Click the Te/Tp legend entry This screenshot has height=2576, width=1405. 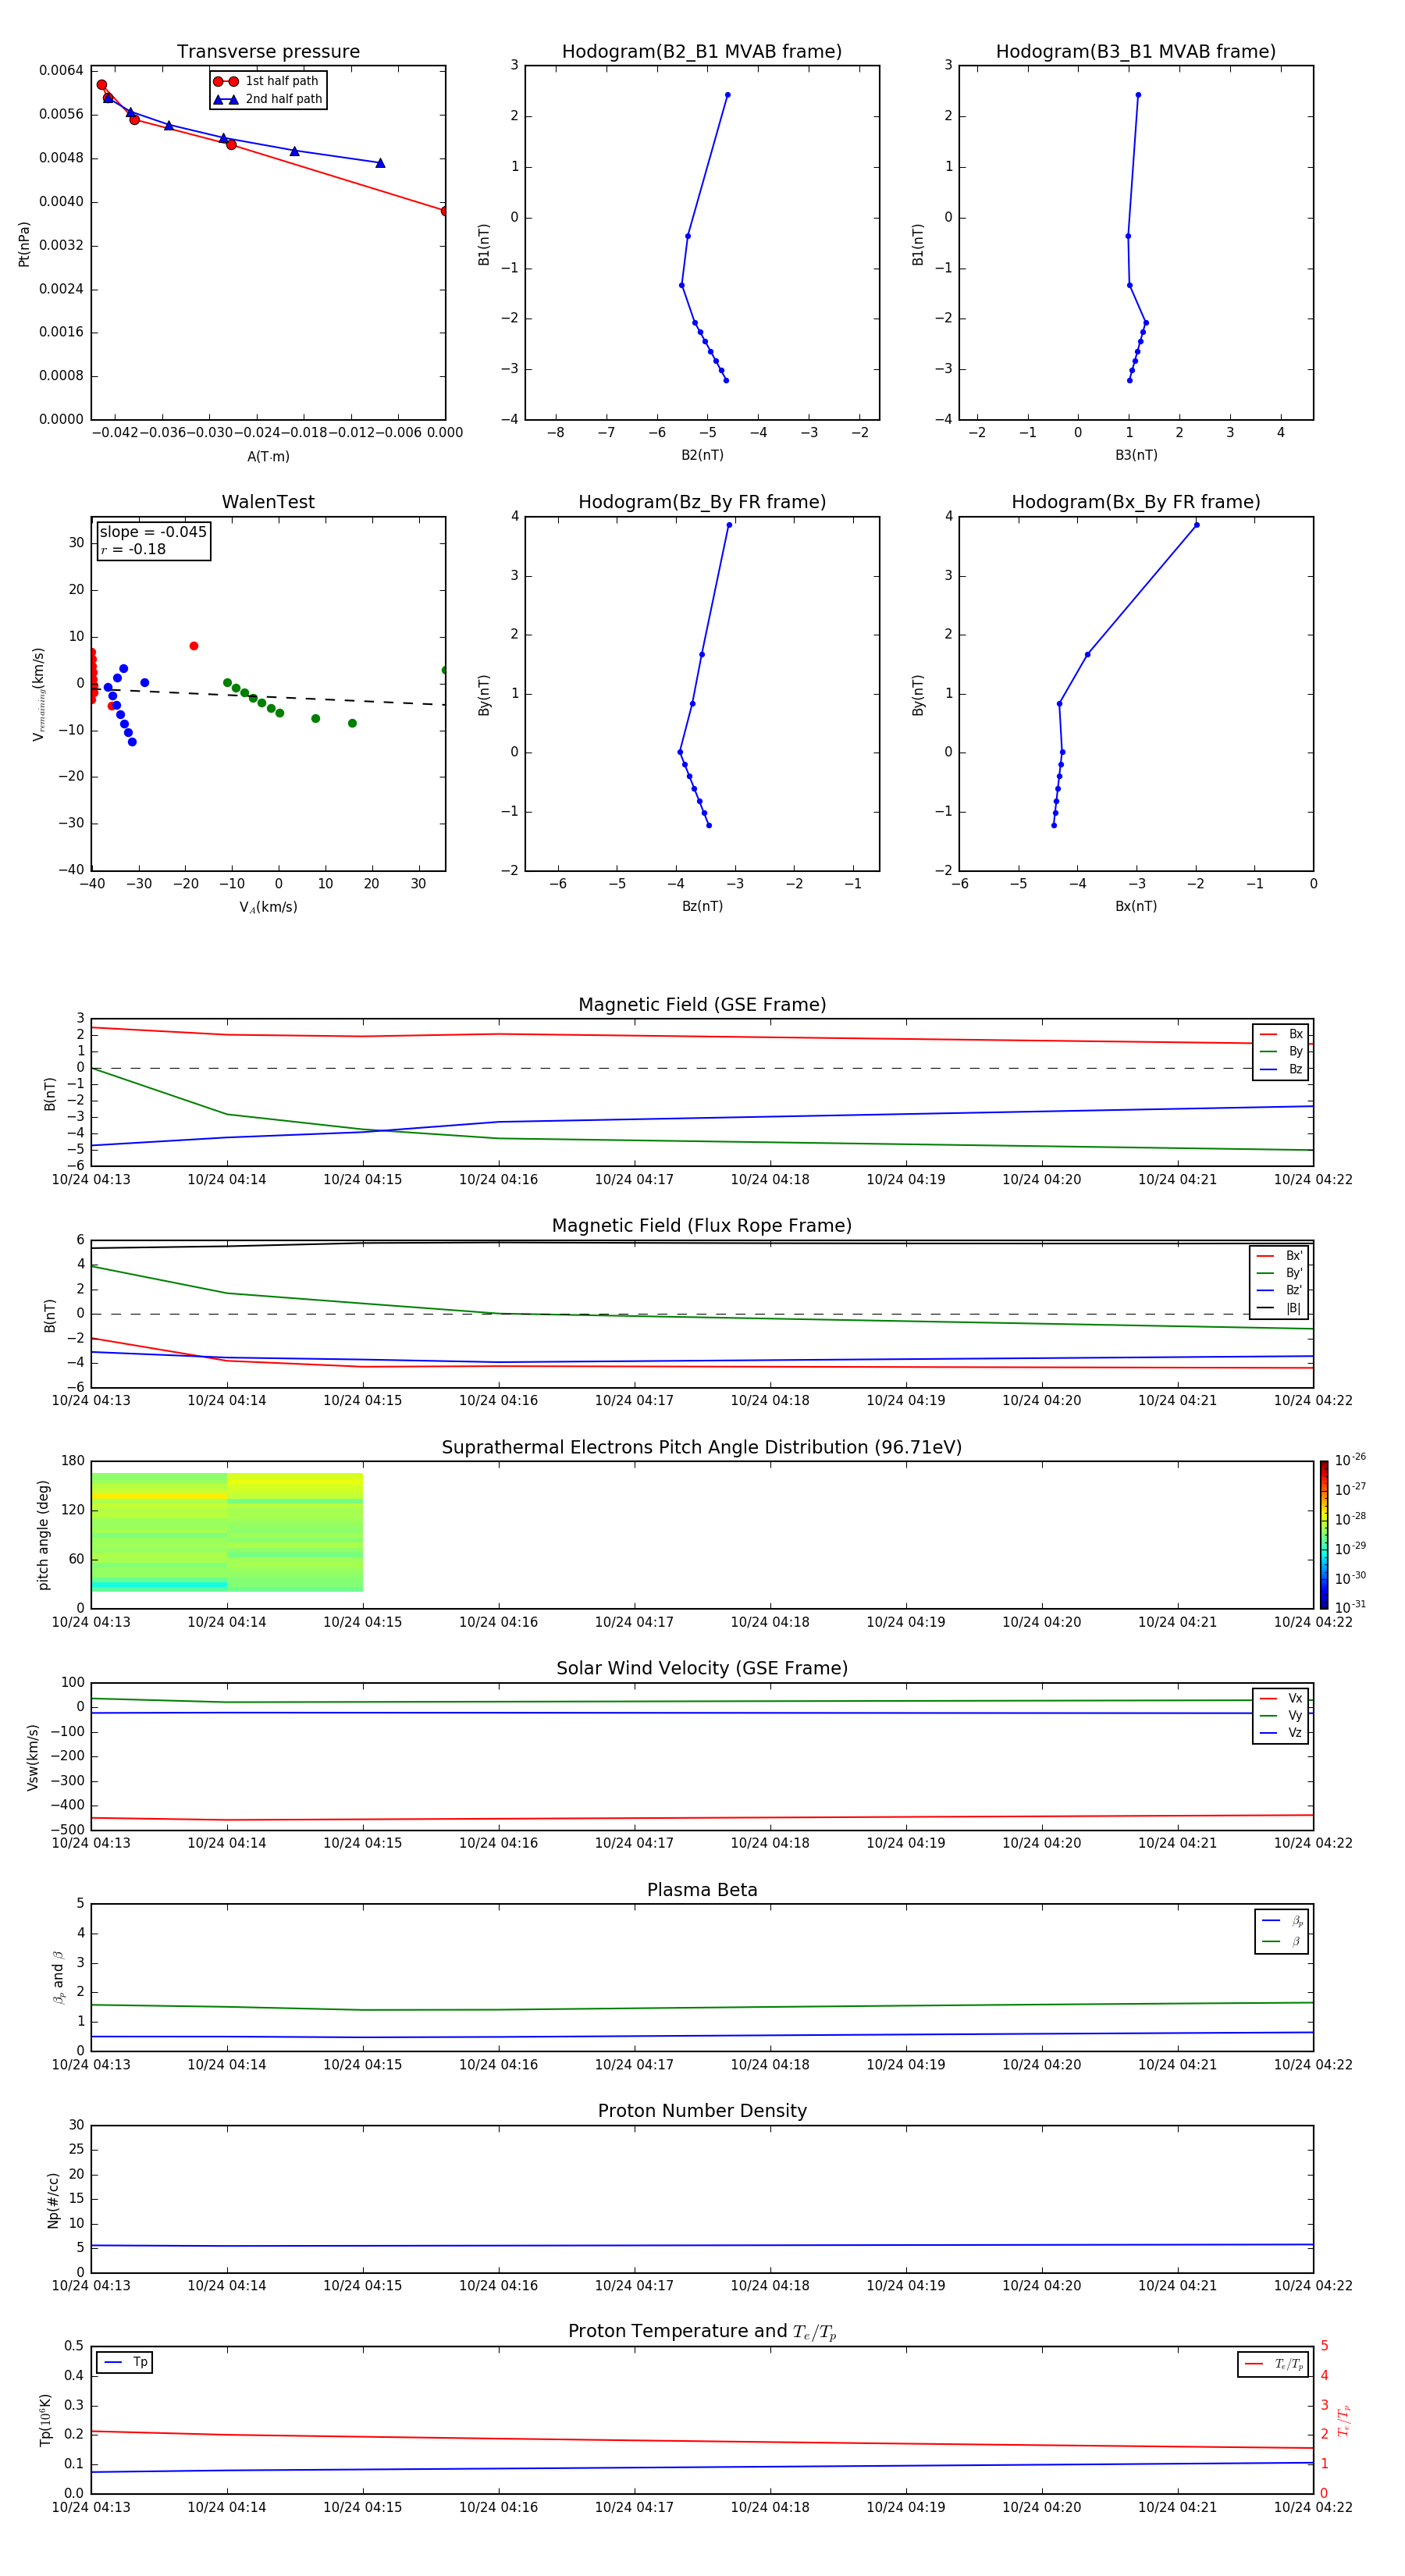(x=1273, y=2365)
